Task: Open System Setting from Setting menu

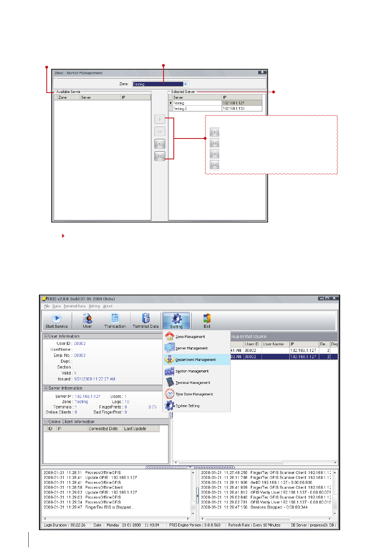Action: click(197, 406)
